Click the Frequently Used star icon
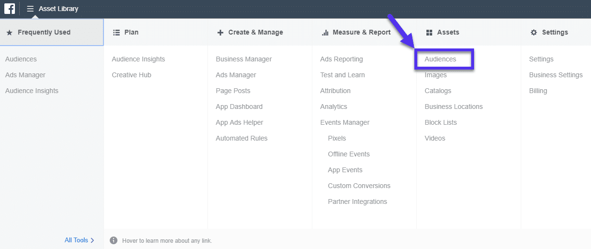 [x=10, y=33]
